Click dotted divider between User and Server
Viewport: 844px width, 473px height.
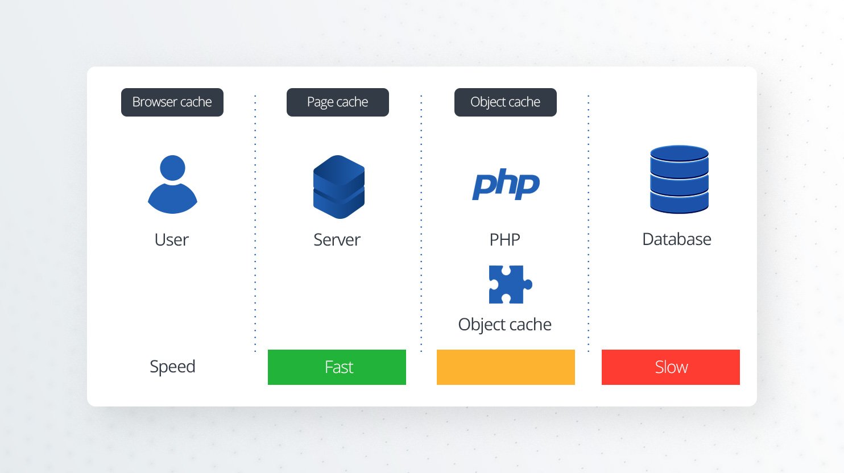coord(255,222)
